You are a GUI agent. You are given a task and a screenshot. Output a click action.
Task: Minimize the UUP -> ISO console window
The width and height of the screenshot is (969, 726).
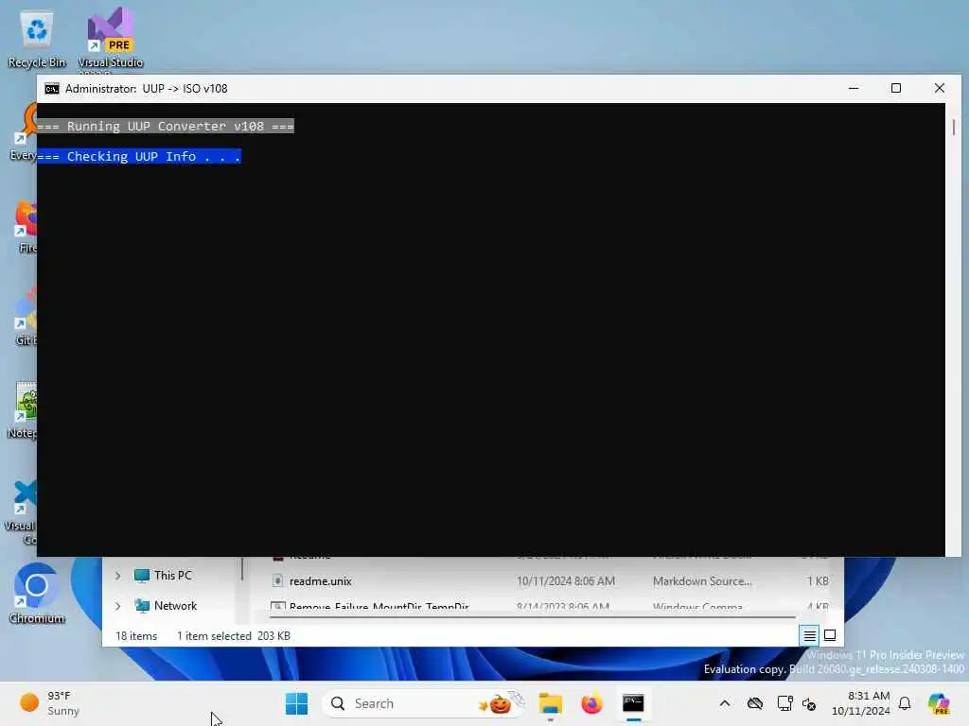[854, 88]
